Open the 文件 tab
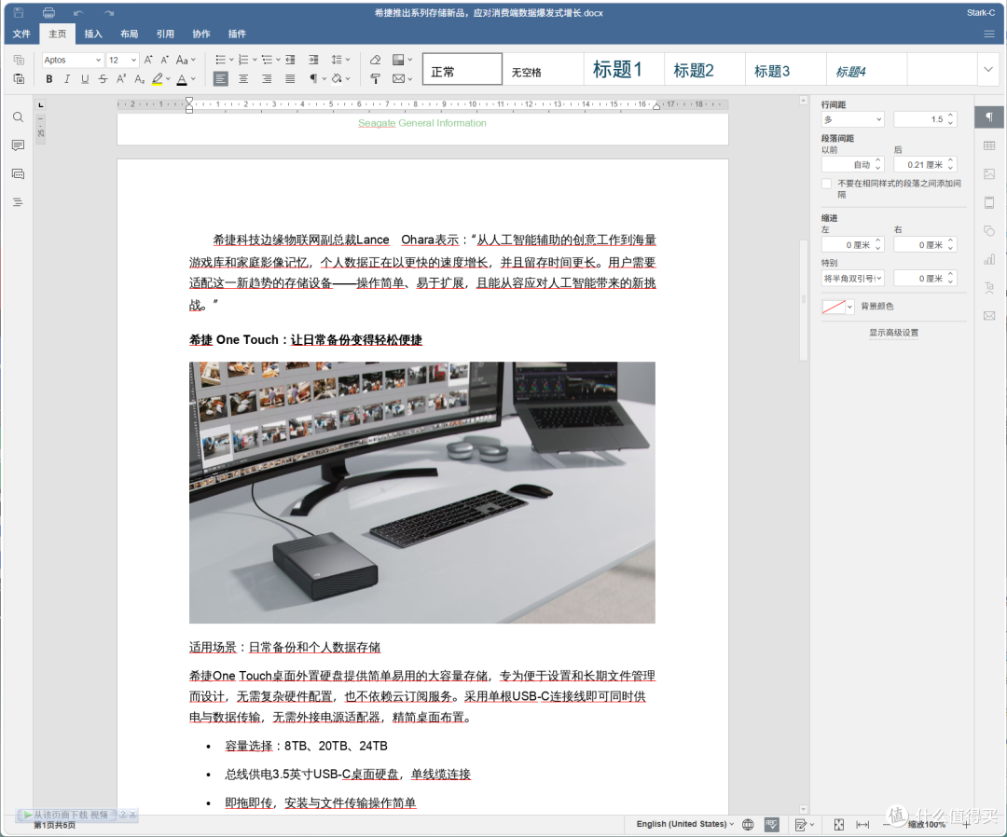Image resolution: width=1007 pixels, height=837 pixels. tap(21, 34)
